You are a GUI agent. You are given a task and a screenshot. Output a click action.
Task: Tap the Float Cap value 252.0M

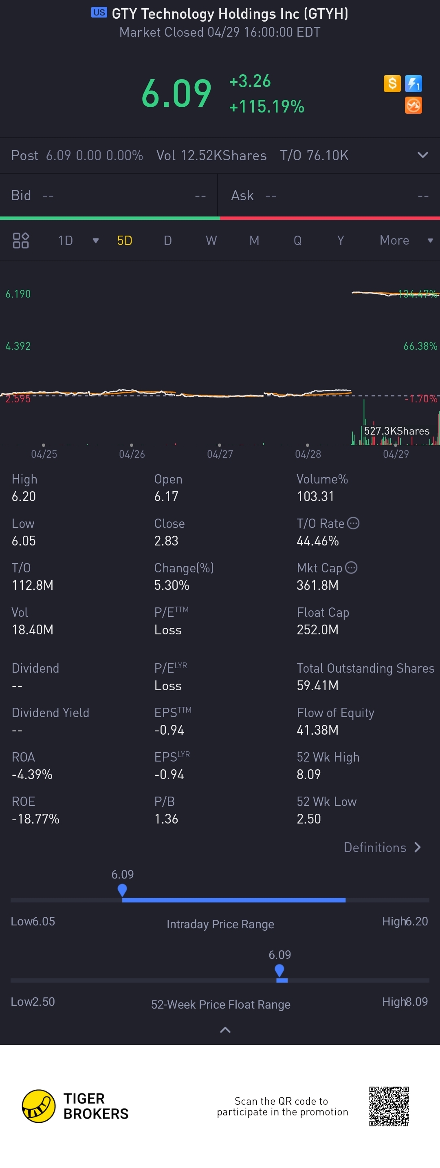pyautogui.click(x=318, y=630)
